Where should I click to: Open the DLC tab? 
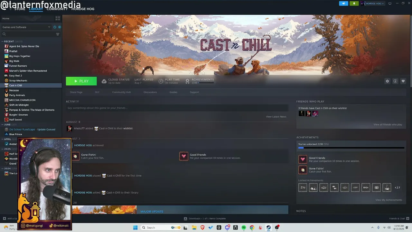tap(97, 92)
